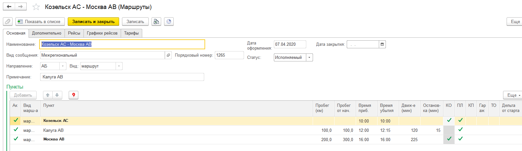This screenshot has height=151, width=522.
Task: Click the Показать в списке button
Action: tap(40, 21)
